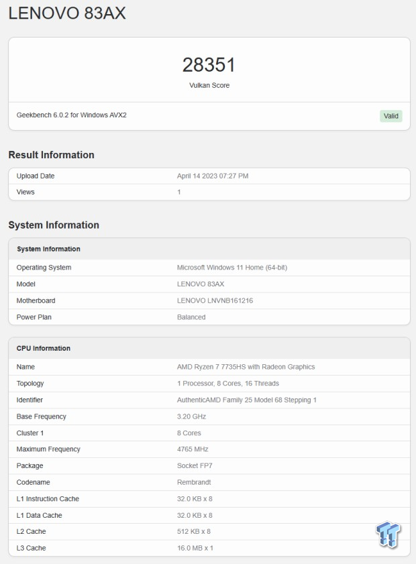Click the CPU Information table header
The height and width of the screenshot is (564, 416).
click(x=44, y=348)
